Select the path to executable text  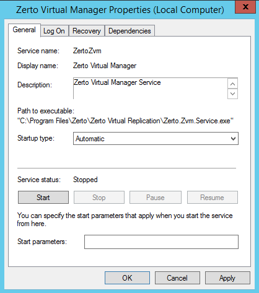125,121
